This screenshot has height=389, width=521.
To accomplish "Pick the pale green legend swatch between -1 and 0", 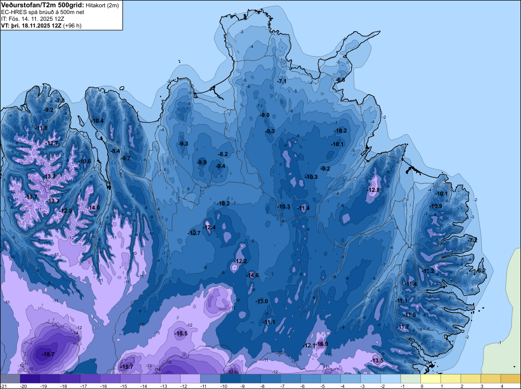I will click(411, 379).
